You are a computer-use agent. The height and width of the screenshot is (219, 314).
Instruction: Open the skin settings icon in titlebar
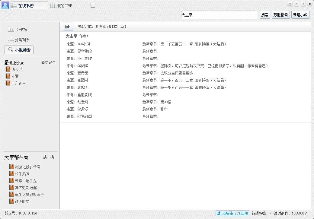pyautogui.click(x=290, y=4)
